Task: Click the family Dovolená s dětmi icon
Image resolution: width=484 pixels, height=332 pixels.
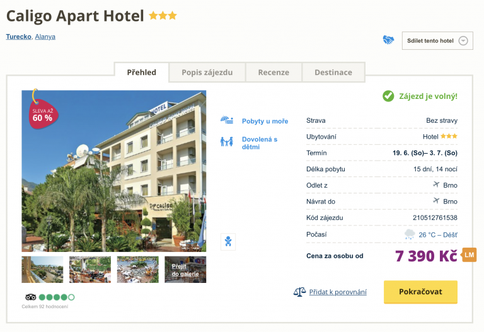Action: pos(227,142)
